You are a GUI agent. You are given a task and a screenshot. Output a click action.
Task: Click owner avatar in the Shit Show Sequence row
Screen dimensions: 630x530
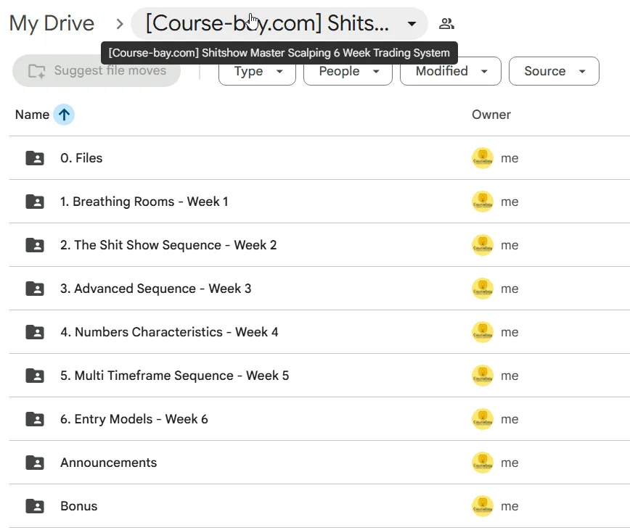pos(483,245)
